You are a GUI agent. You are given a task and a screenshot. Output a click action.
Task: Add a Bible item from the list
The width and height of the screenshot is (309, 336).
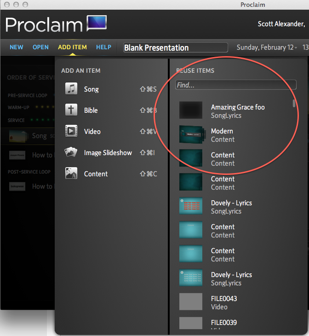(x=91, y=110)
